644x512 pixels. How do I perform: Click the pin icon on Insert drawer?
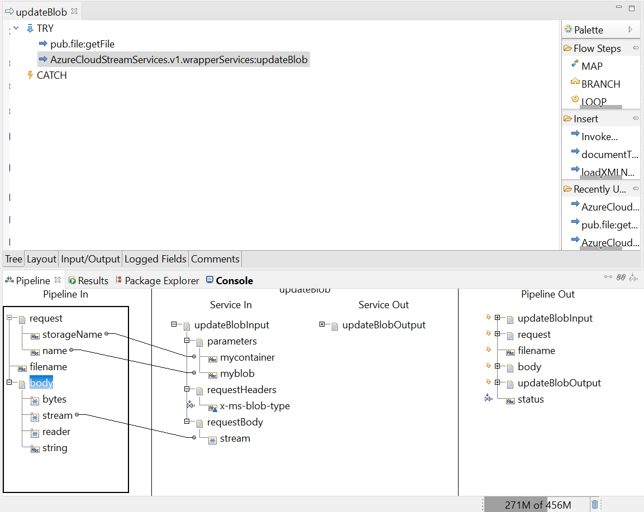pos(636,118)
